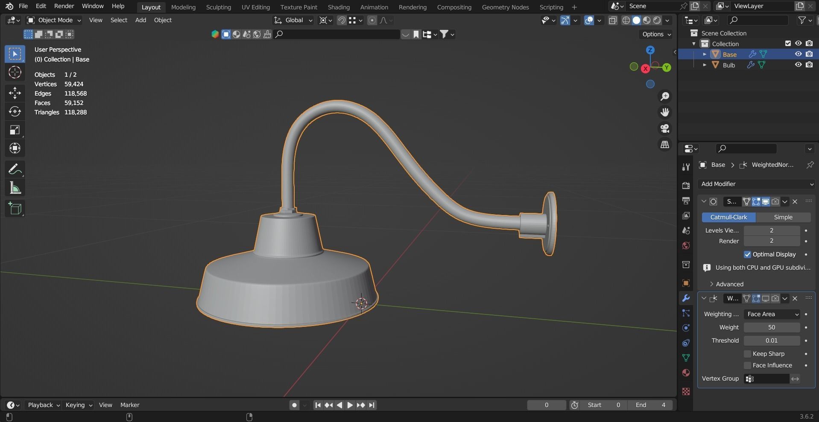Open the Object properties tab
This screenshot has height=422, width=819.
point(686,283)
